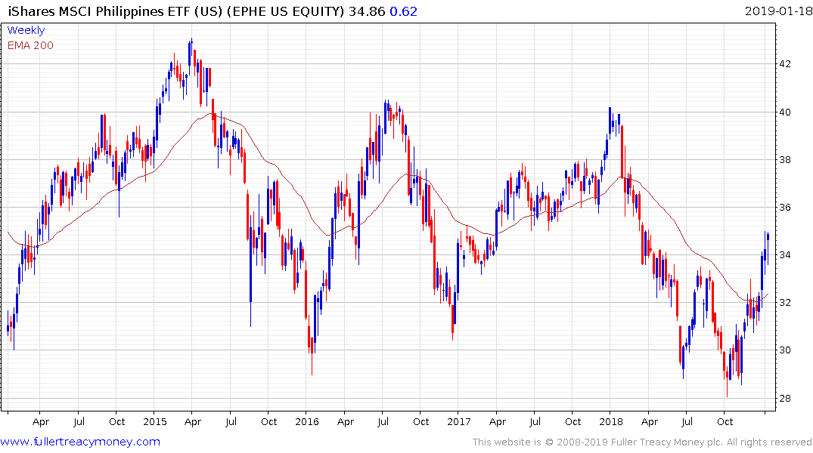Click the 32 price axis label
813x453 pixels.
(785, 302)
